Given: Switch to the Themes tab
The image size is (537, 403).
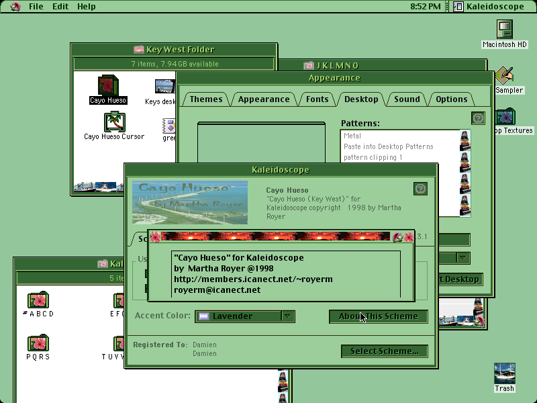Looking at the screenshot, I should [206, 99].
